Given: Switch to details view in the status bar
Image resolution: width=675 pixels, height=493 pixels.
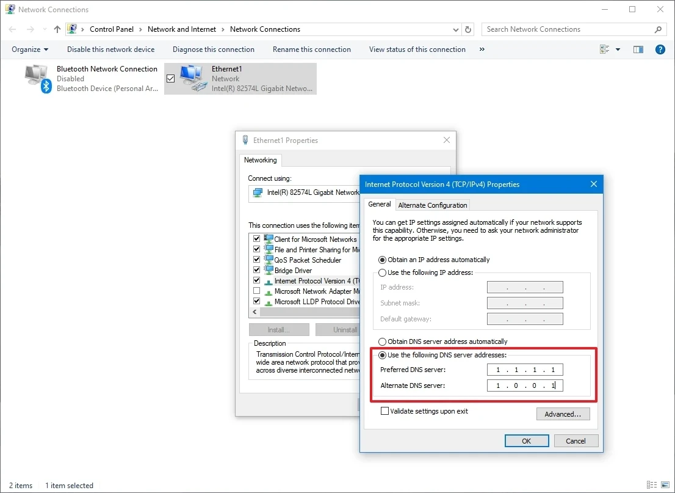Looking at the screenshot, I should point(651,485).
